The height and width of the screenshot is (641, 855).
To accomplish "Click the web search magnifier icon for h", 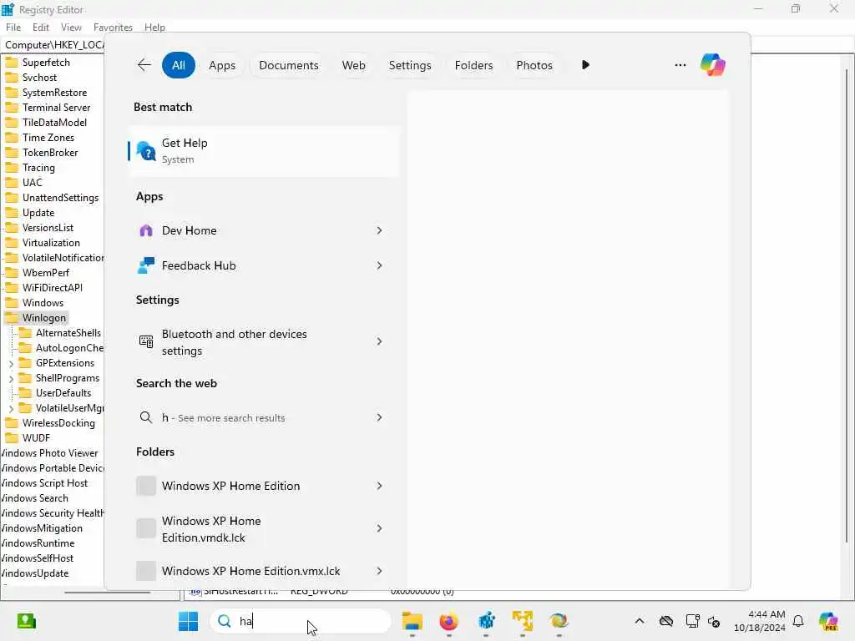I will point(145,417).
